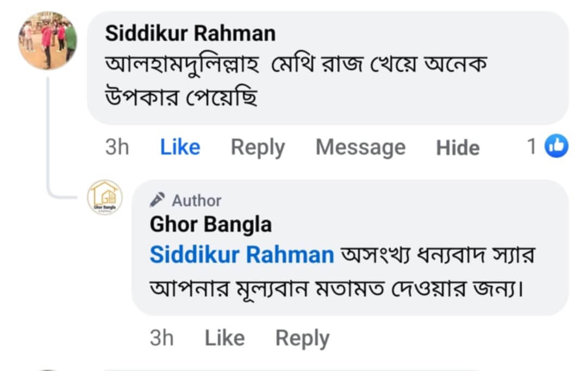Open Siddikur Rahman's name on the top comment
The image size is (587, 371).
(190, 33)
